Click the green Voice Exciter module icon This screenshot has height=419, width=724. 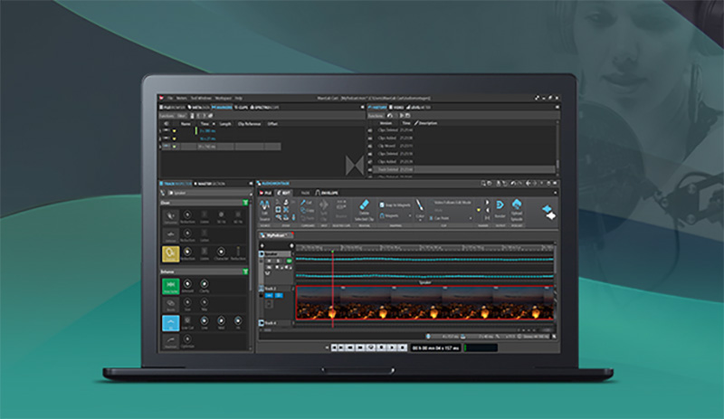tap(170, 285)
